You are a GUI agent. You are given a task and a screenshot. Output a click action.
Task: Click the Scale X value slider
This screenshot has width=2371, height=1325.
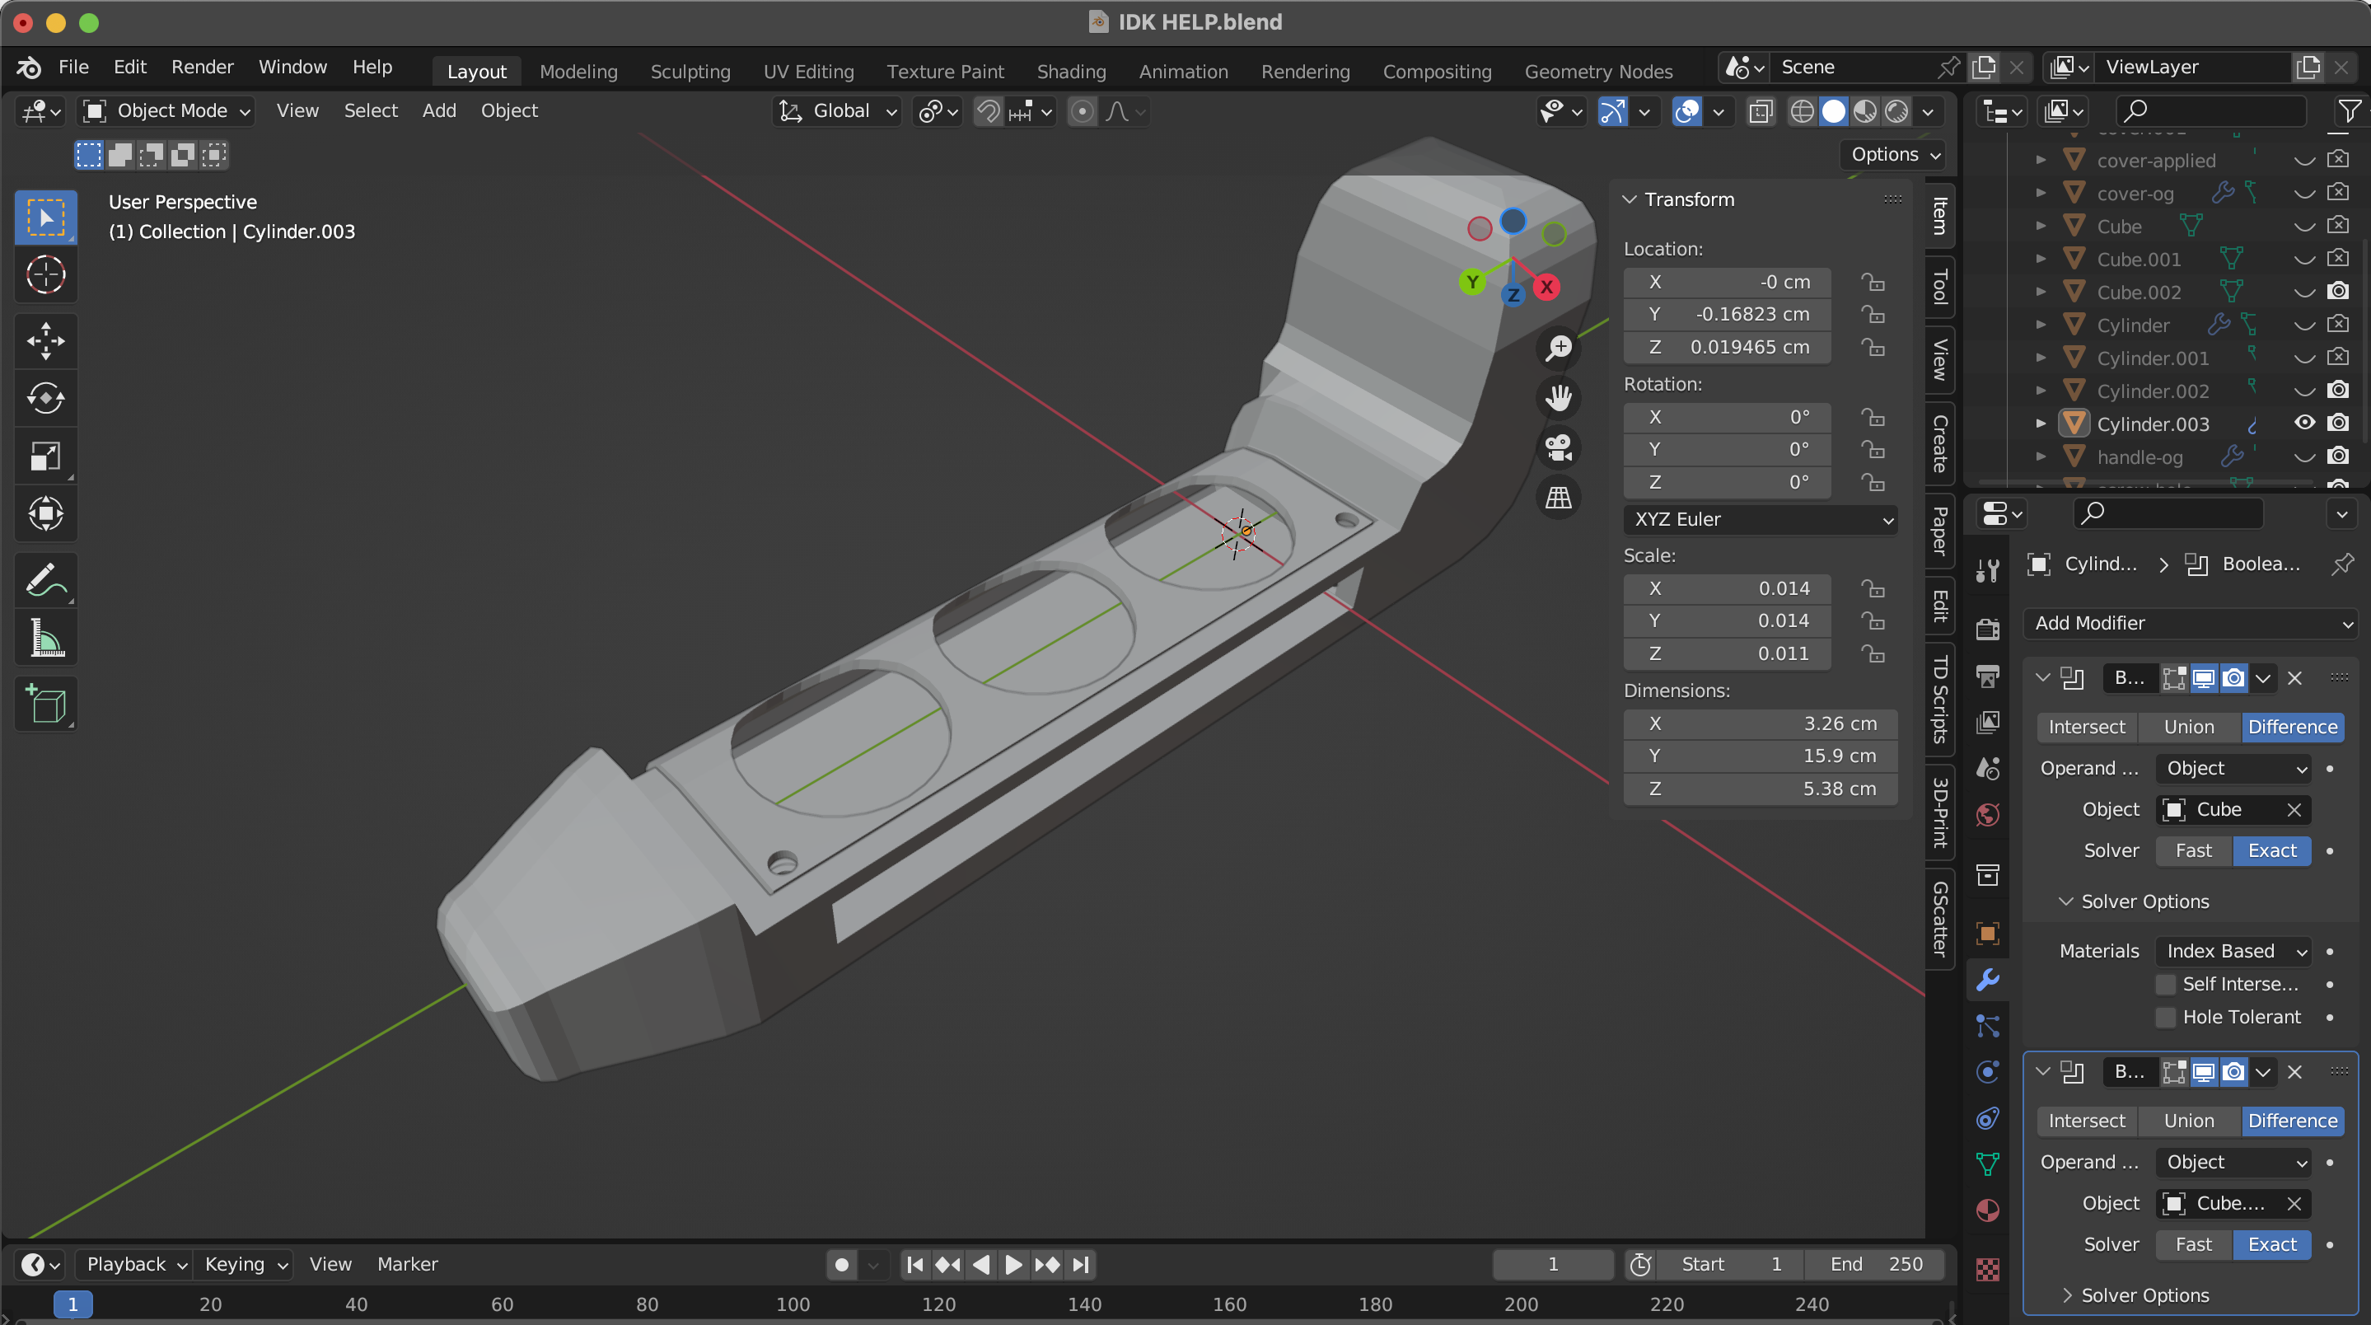click(x=1726, y=588)
